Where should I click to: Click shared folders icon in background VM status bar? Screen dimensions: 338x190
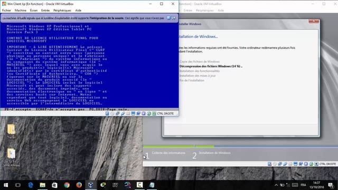coord(290,164)
